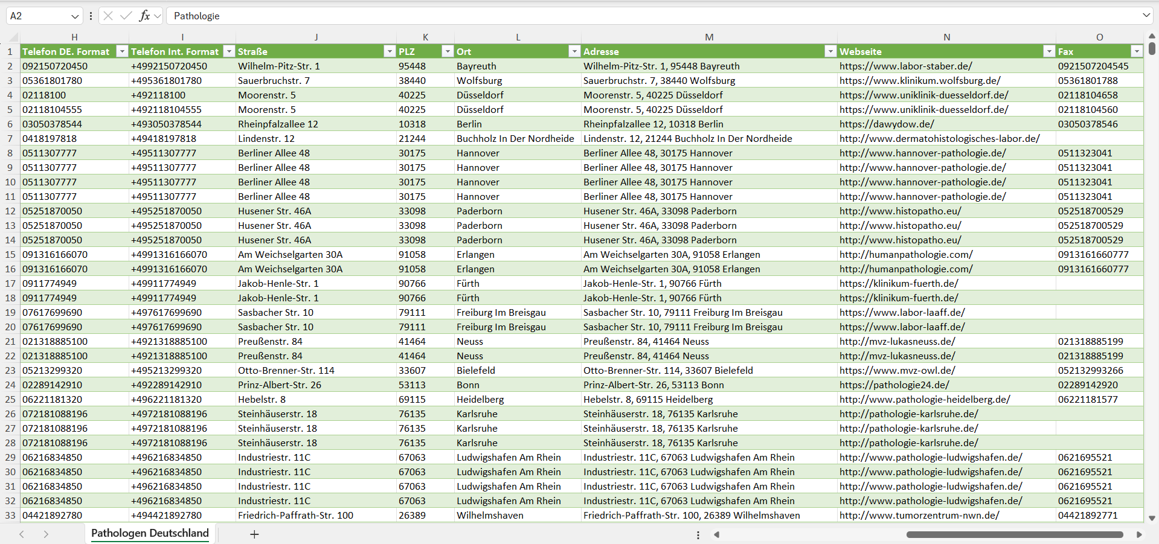Open filter dropdown for Telefon DE. Format

(x=122, y=51)
